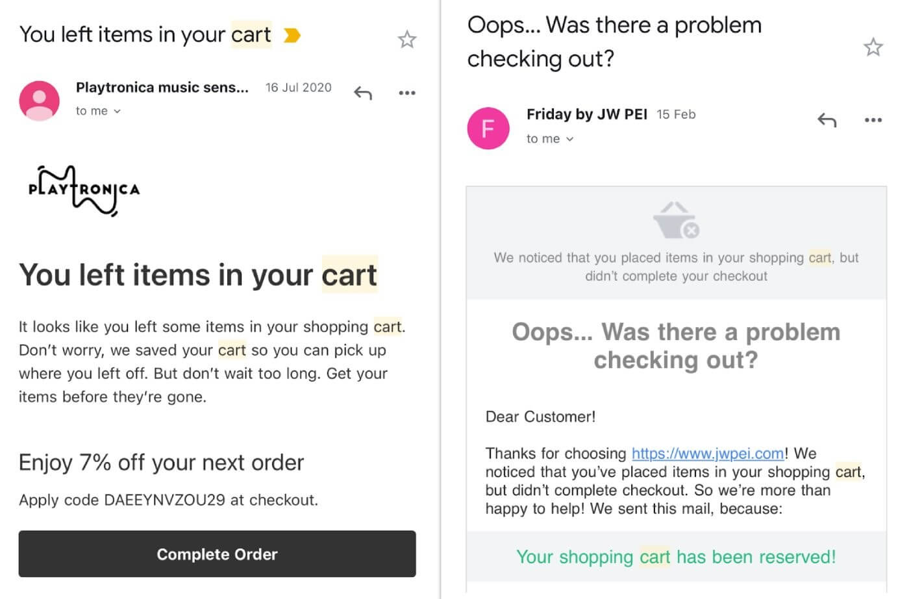909x599 pixels.
Task: Click the crossed-out shopping basket icon
Action: tap(676, 220)
